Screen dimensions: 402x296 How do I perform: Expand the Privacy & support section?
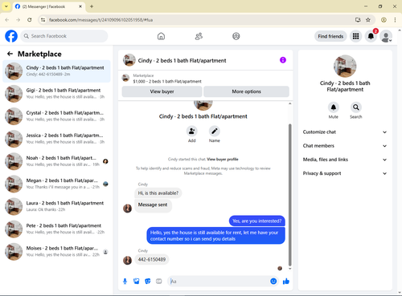pyautogui.click(x=345, y=173)
